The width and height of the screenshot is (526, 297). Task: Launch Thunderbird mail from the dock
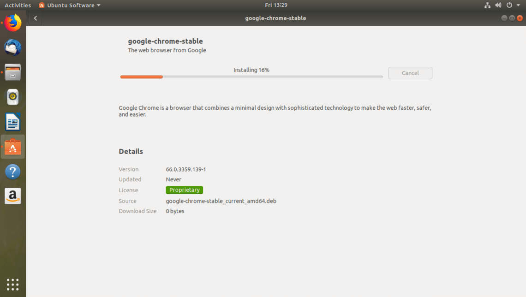click(x=13, y=47)
